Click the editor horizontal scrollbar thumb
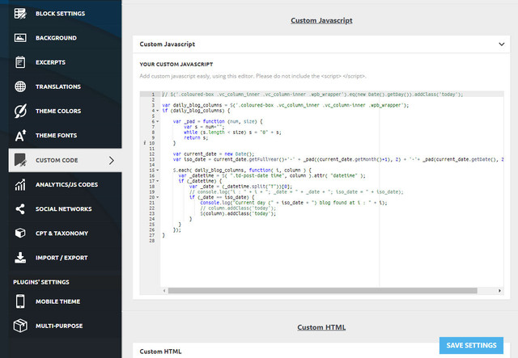518x358 pixels. click(322, 291)
